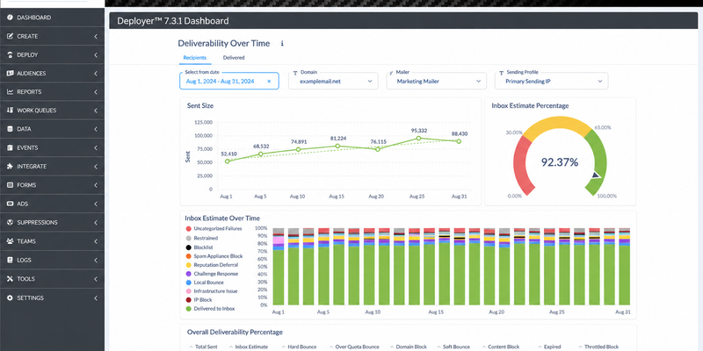
Task: Open the Mailer dropdown showing Marketing Mailer
Action: coord(436,81)
